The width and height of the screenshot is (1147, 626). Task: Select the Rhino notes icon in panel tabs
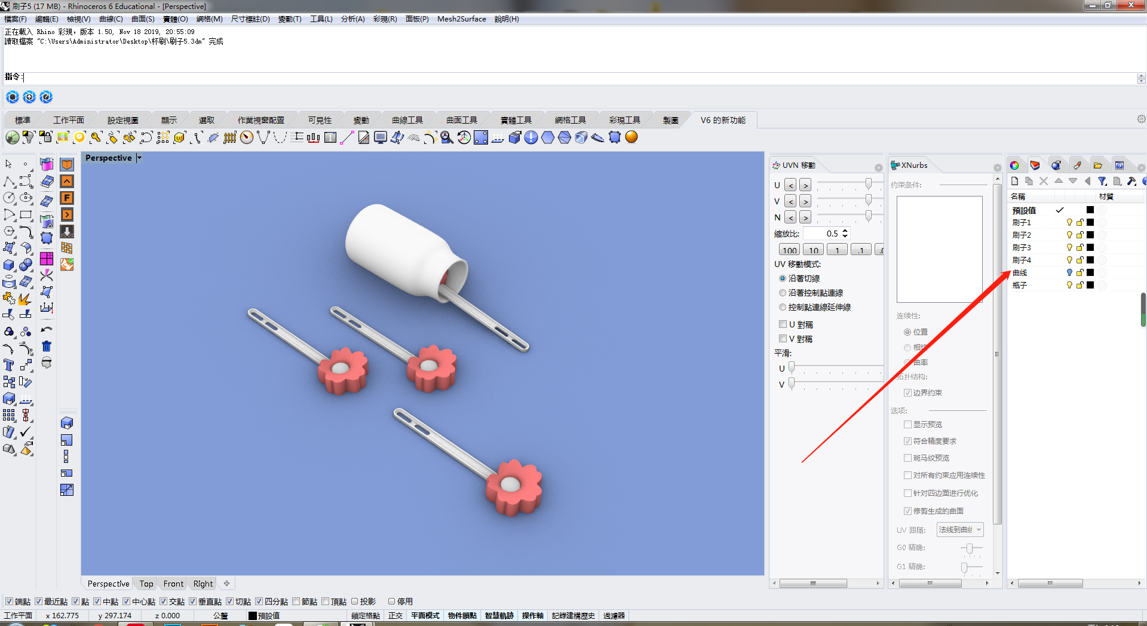tap(1078, 165)
